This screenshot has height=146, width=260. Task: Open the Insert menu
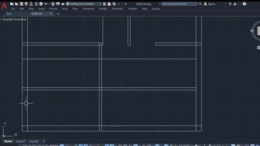point(41,9)
